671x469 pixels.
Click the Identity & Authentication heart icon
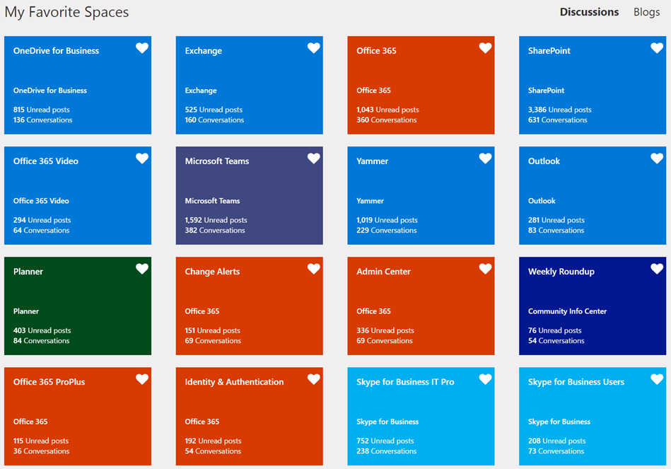click(314, 379)
